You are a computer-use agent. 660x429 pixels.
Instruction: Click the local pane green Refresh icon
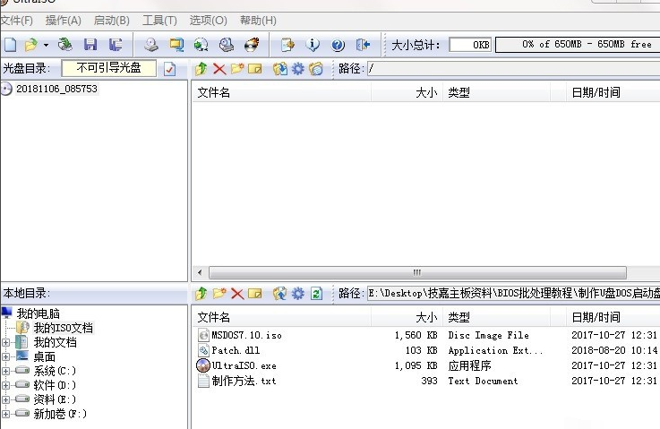[316, 294]
